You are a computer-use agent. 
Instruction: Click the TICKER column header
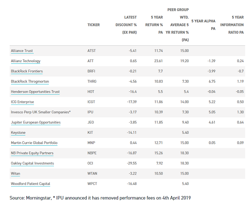(x=93, y=25)
